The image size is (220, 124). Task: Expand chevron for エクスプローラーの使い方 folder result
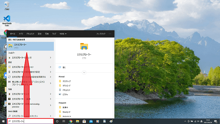click(51, 58)
